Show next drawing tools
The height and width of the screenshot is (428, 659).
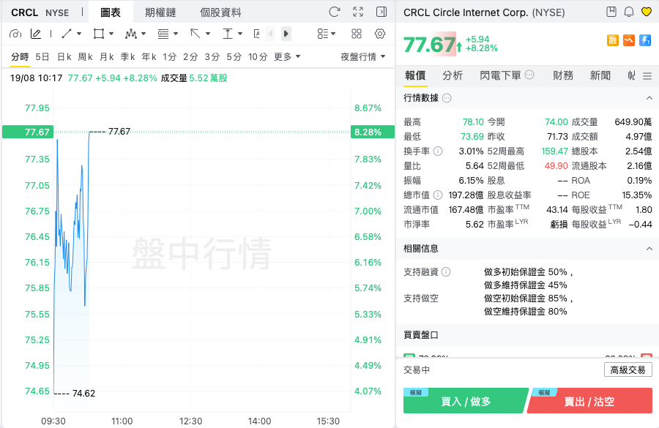(286, 34)
